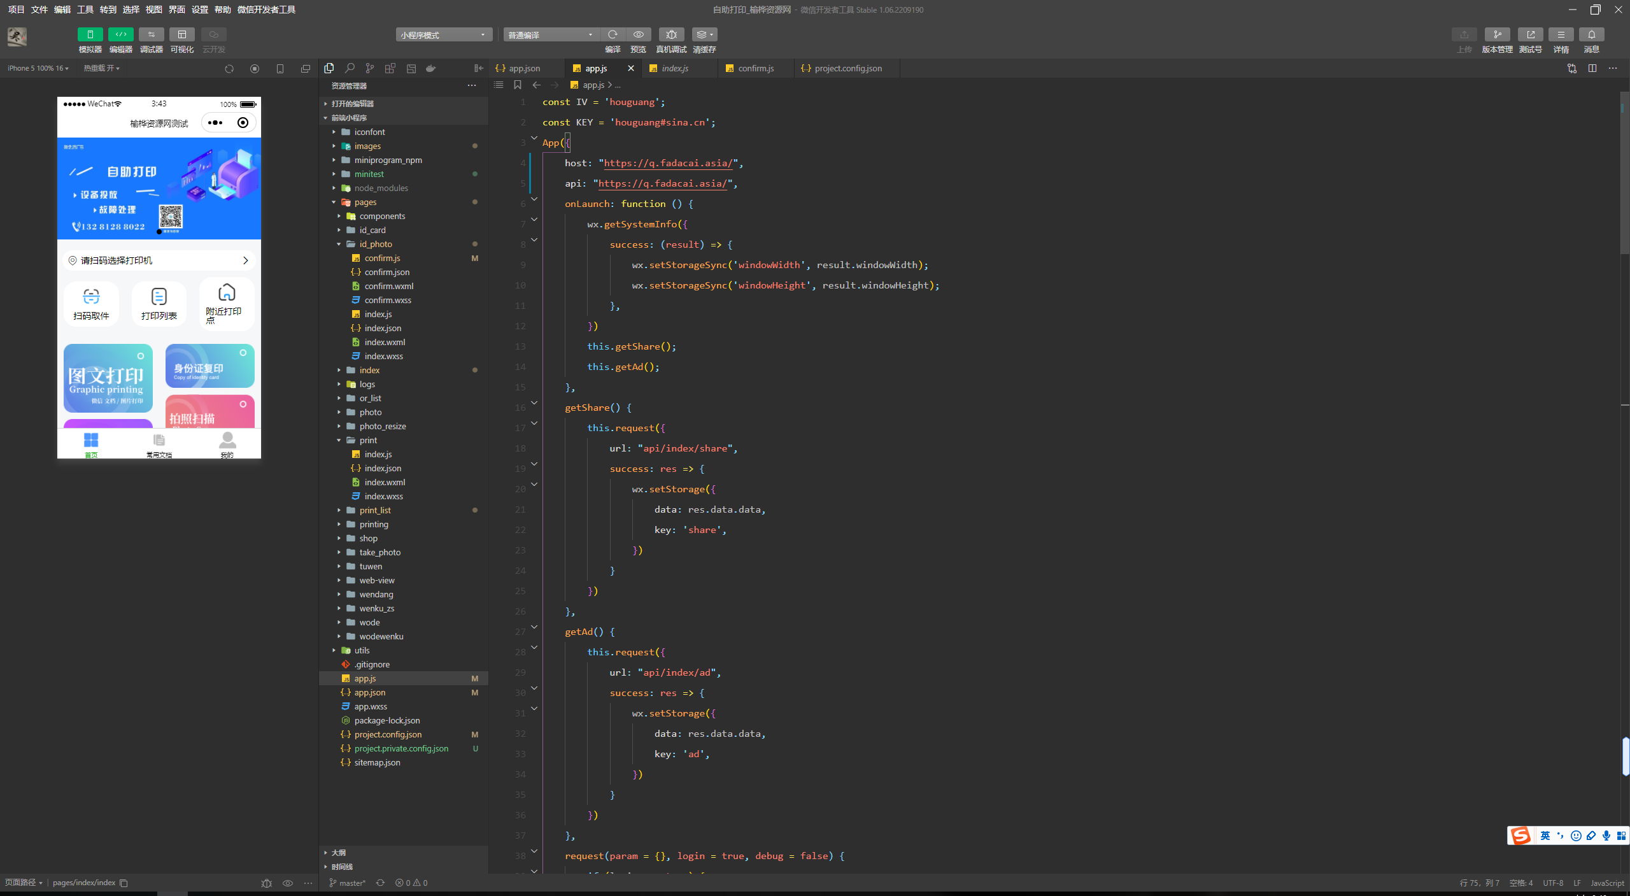Open the iPhone 5 device dropdown

pyautogui.click(x=38, y=68)
